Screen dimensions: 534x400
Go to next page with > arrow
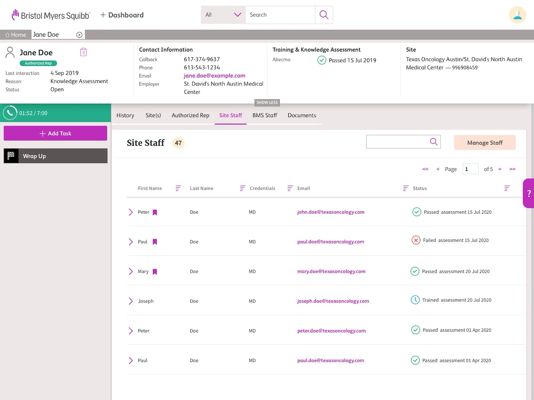pos(500,169)
